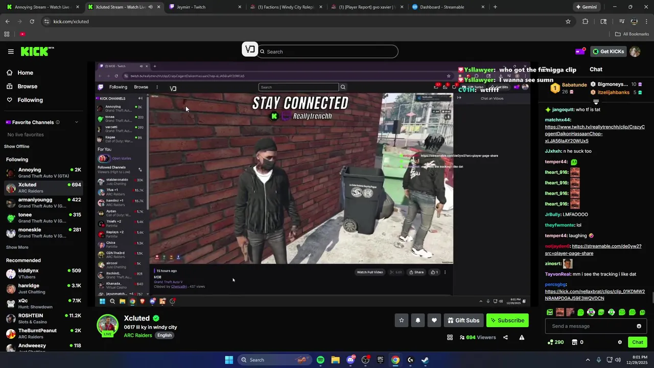This screenshot has height=368, width=654.
Task: Open Annoying channel in Following list
Action: click(x=43, y=173)
